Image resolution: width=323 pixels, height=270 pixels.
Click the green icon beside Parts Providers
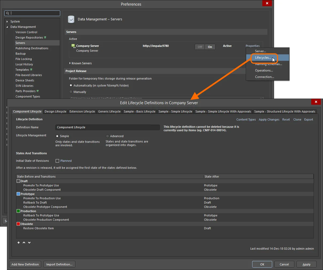(x=38, y=91)
